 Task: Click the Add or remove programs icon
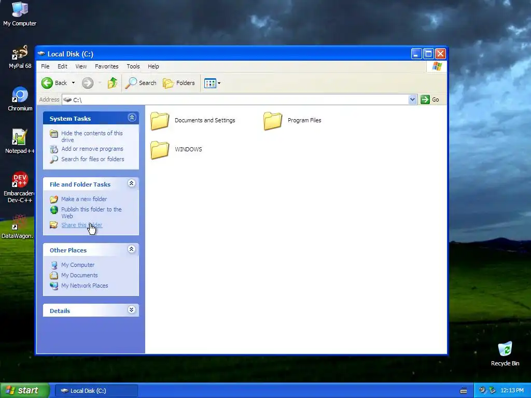(x=54, y=149)
